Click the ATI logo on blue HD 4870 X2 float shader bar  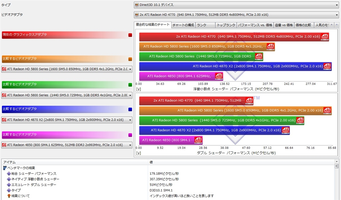327,66
